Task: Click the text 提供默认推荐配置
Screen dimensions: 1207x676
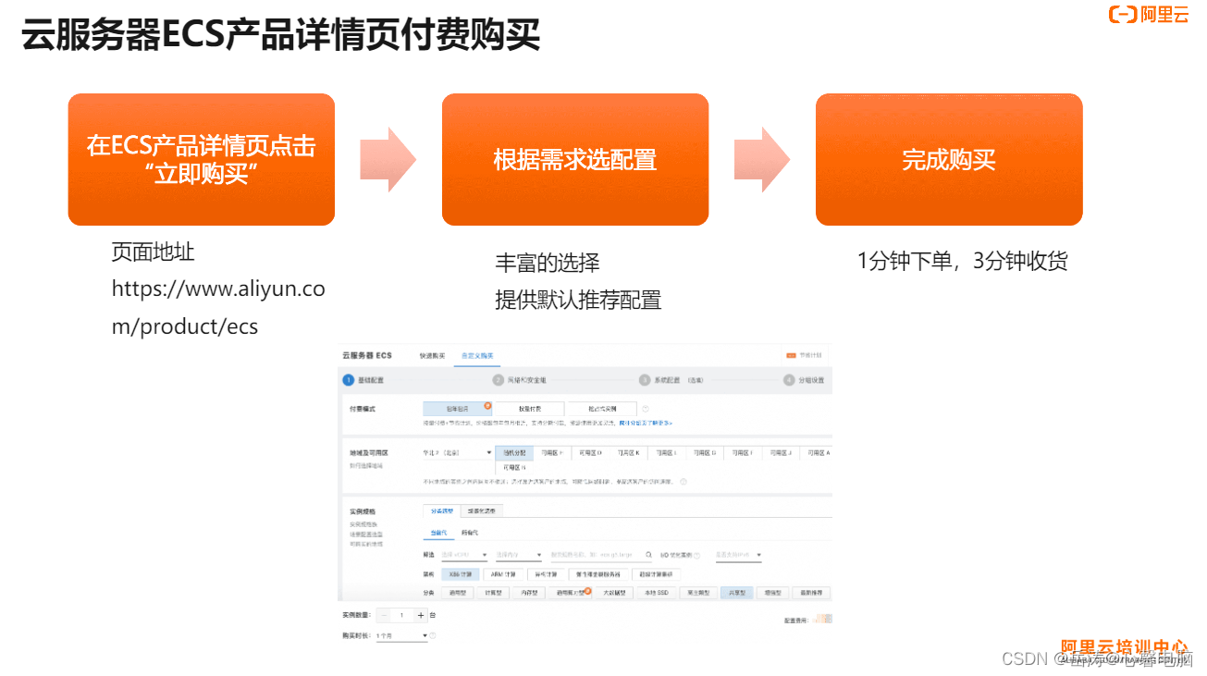Action: click(x=578, y=300)
